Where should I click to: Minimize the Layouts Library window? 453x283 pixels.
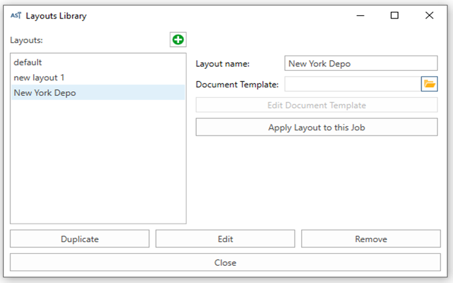[361, 15]
